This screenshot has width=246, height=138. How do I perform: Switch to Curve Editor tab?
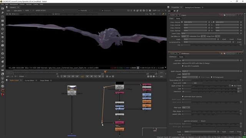click(29, 80)
